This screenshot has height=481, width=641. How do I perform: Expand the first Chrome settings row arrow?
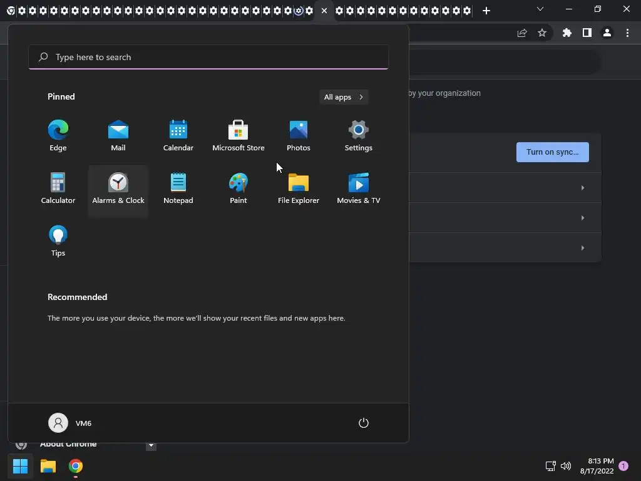tap(583, 188)
